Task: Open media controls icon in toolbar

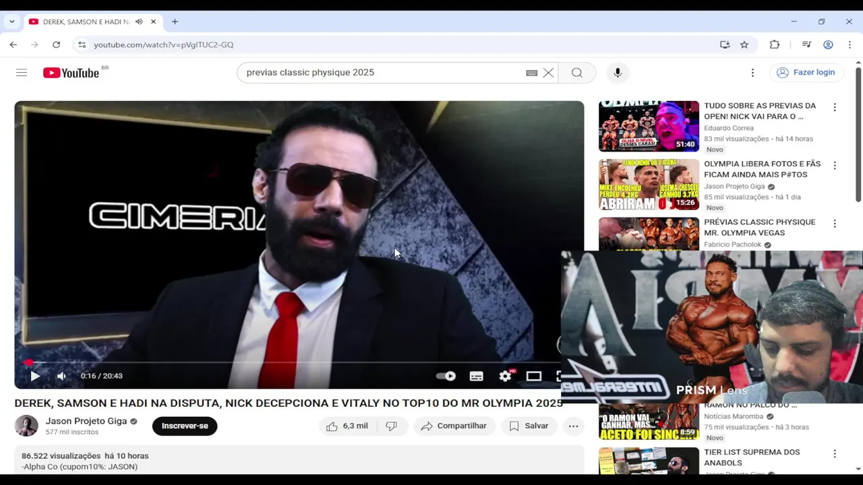Action: (x=806, y=44)
